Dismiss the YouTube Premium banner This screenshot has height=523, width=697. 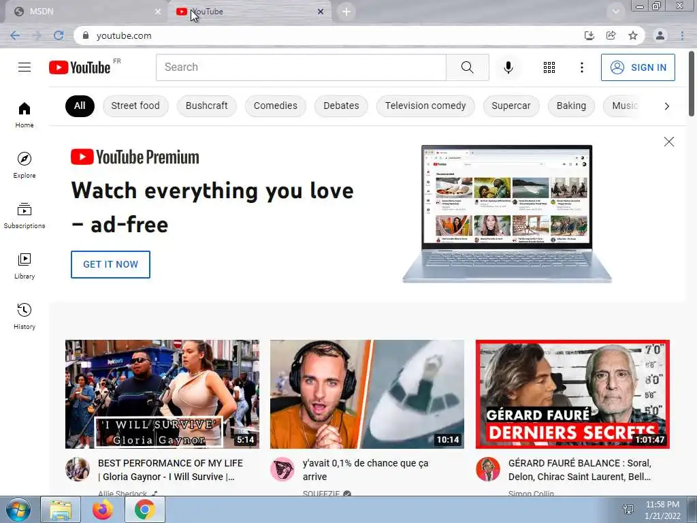pos(668,142)
